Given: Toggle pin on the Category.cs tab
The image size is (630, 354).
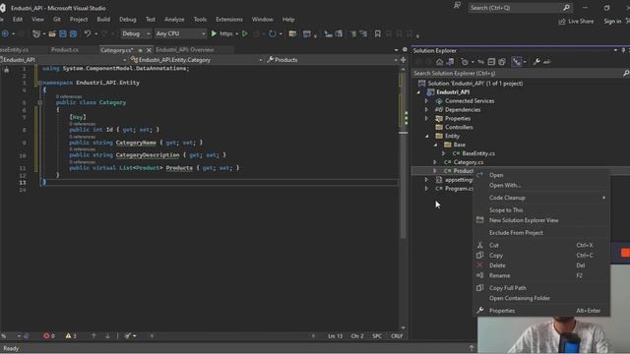Looking at the screenshot, I should pyautogui.click(x=140, y=50).
